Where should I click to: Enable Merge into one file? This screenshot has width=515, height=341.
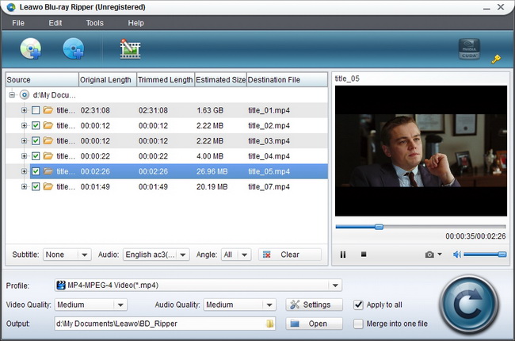click(x=358, y=324)
